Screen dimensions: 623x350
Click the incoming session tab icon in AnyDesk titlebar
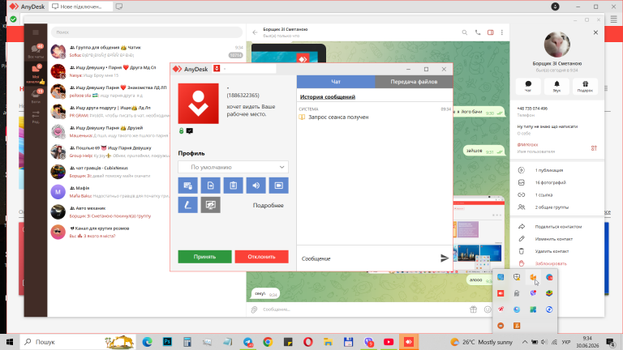[217, 68]
